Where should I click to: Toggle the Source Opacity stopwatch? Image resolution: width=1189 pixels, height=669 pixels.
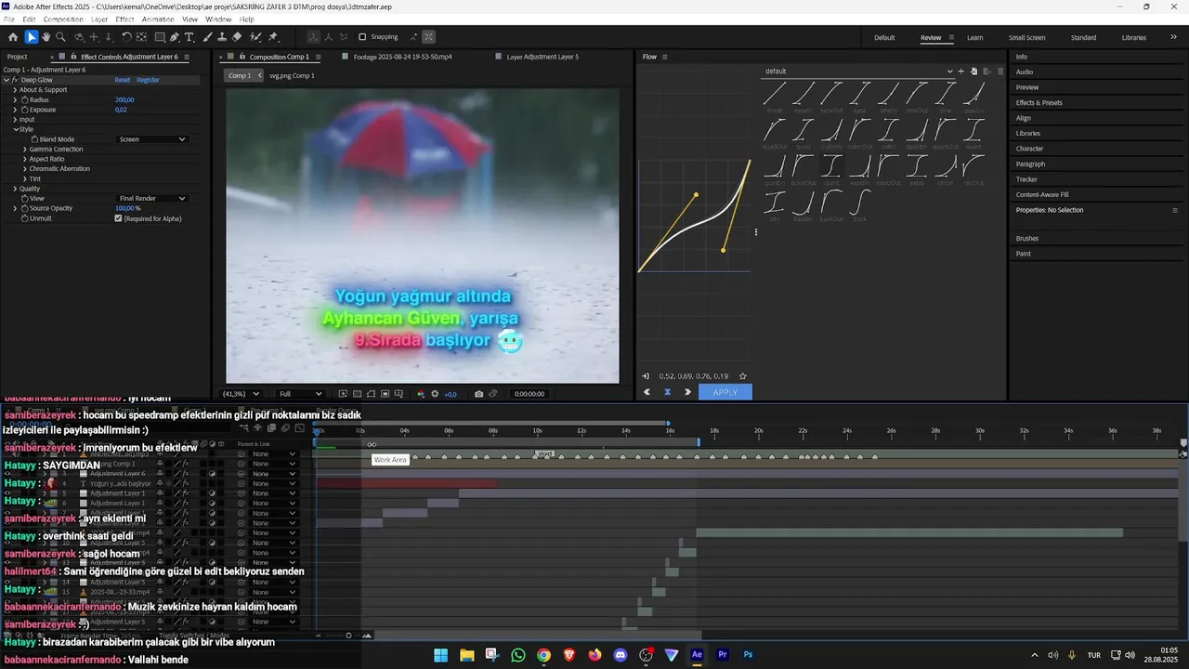25,208
